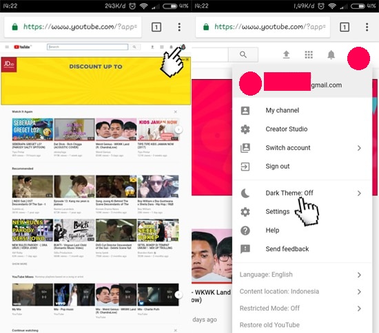Tap the Wi-Fi status icon in left status bar

(x=143, y=6)
